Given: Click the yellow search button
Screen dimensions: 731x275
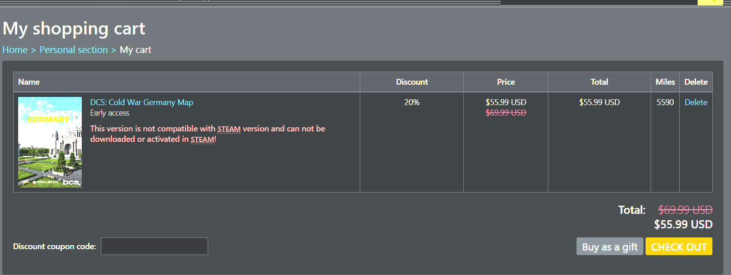Looking at the screenshot, I should tap(710, 2).
